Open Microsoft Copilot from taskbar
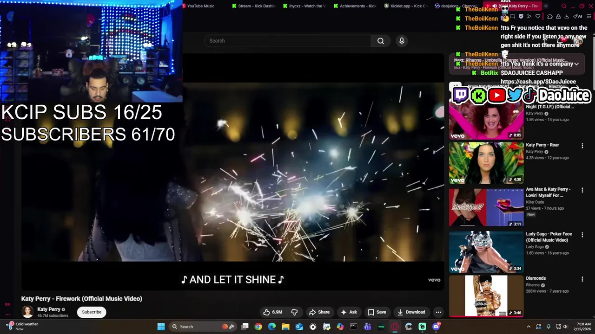The width and height of the screenshot is (595, 334). (340, 327)
